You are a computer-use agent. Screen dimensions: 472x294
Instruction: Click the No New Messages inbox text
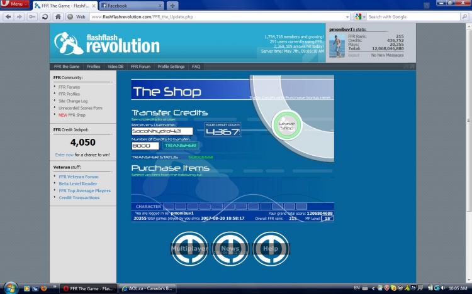click(387, 55)
